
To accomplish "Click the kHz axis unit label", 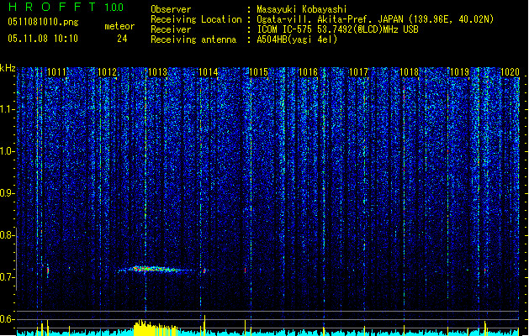I will click(8, 68).
